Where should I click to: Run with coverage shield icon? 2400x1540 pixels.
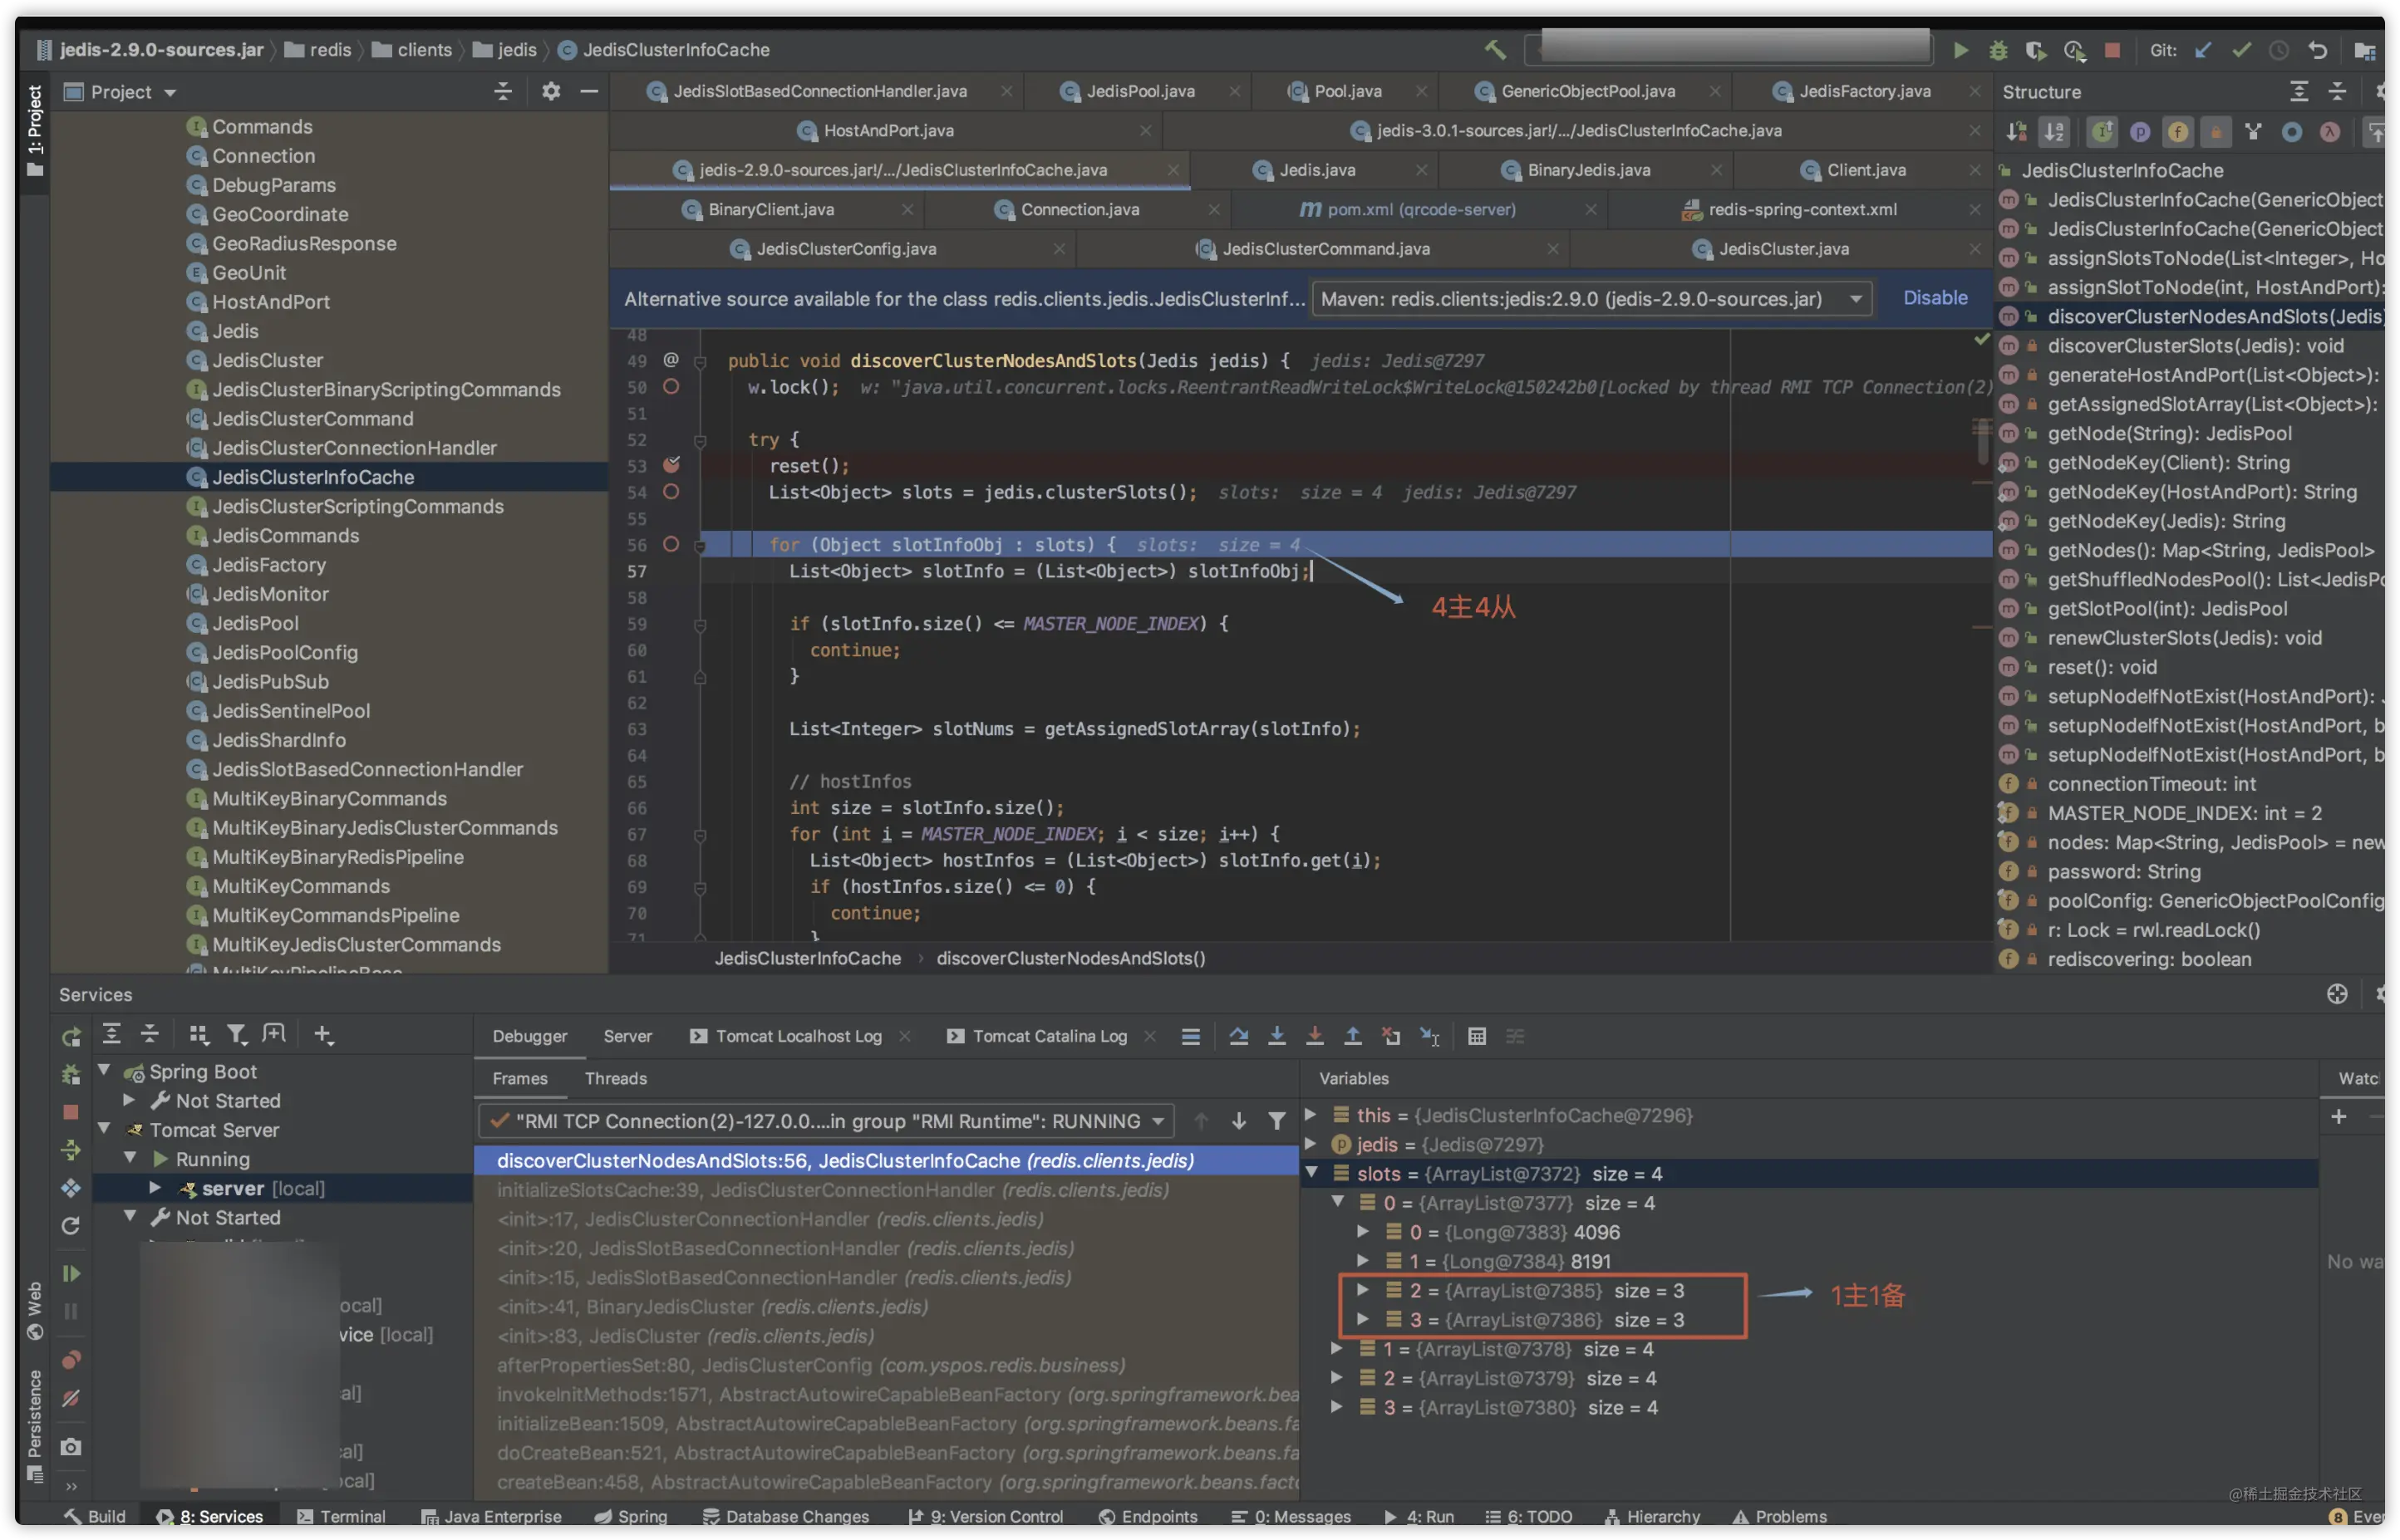point(2036,50)
